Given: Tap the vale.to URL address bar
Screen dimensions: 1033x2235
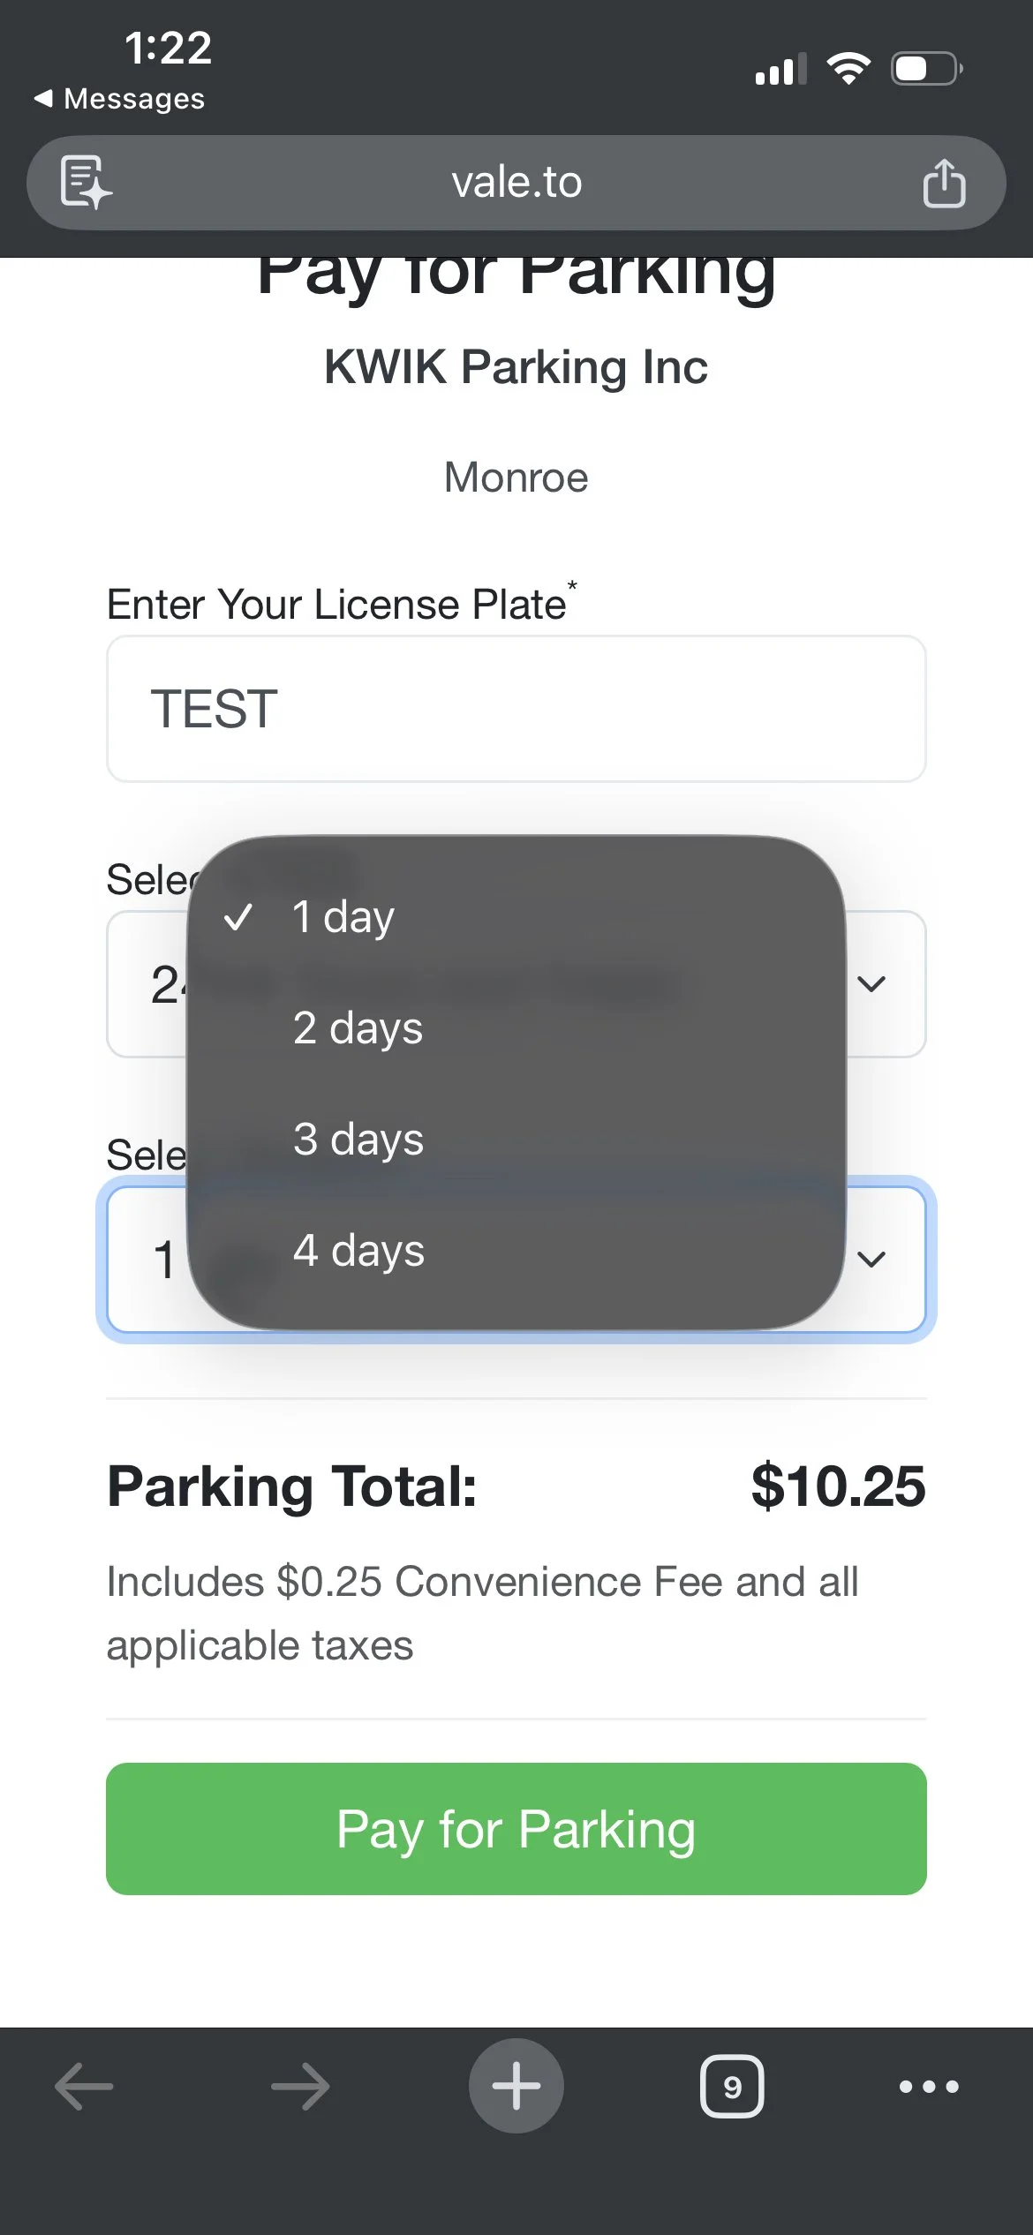Looking at the screenshot, I should (516, 183).
